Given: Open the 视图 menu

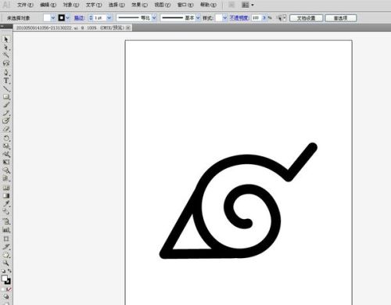Looking at the screenshot, I should click(162, 5).
